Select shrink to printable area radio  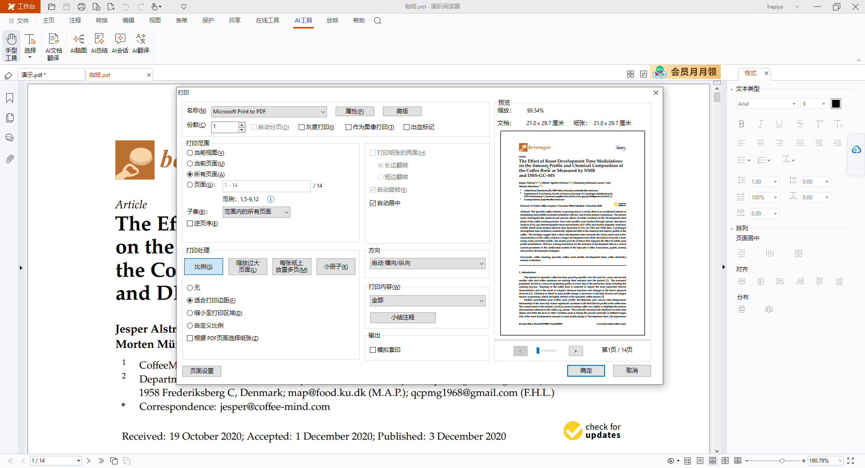[214, 313]
